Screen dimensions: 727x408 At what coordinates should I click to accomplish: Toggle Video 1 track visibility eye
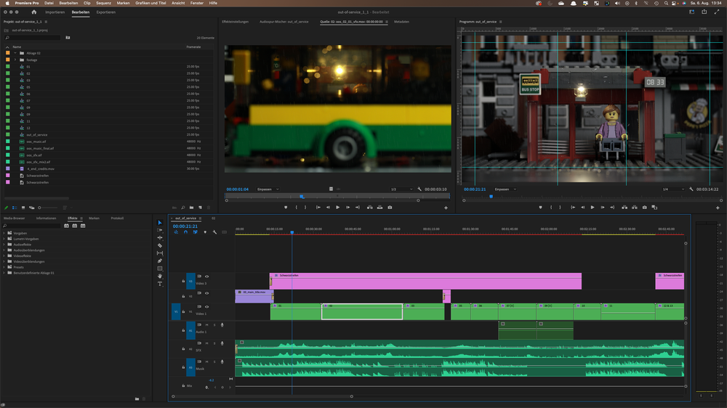(x=206, y=306)
